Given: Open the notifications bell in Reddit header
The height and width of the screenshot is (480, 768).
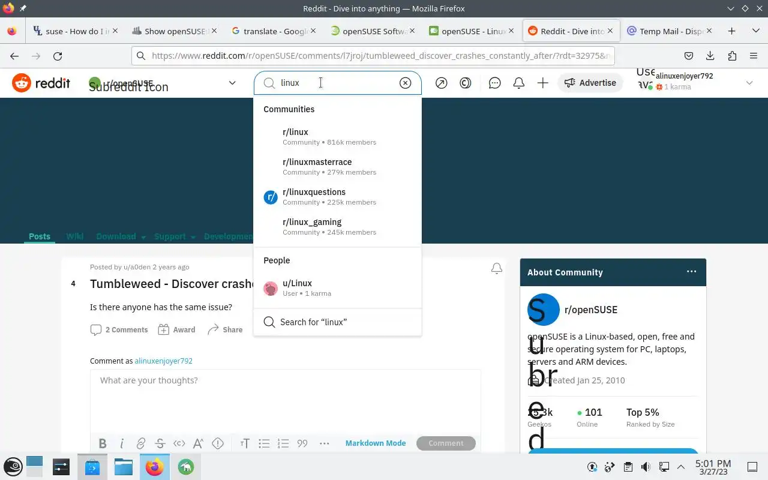Looking at the screenshot, I should [519, 83].
